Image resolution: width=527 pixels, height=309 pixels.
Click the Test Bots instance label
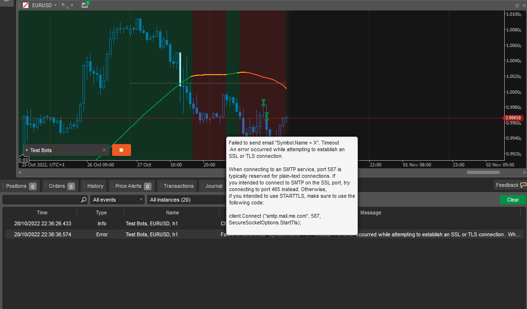41,150
